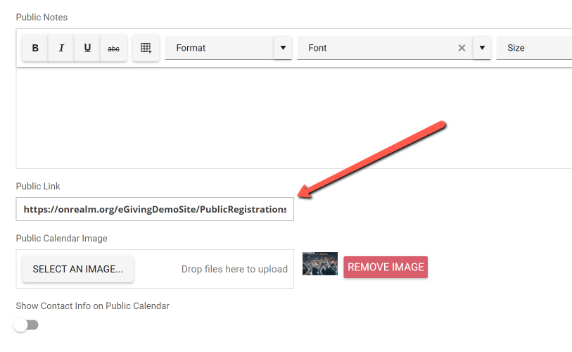Open the Size combo box

533,48
